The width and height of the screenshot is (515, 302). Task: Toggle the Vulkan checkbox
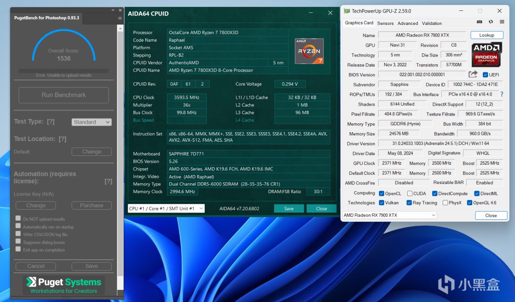point(381,203)
